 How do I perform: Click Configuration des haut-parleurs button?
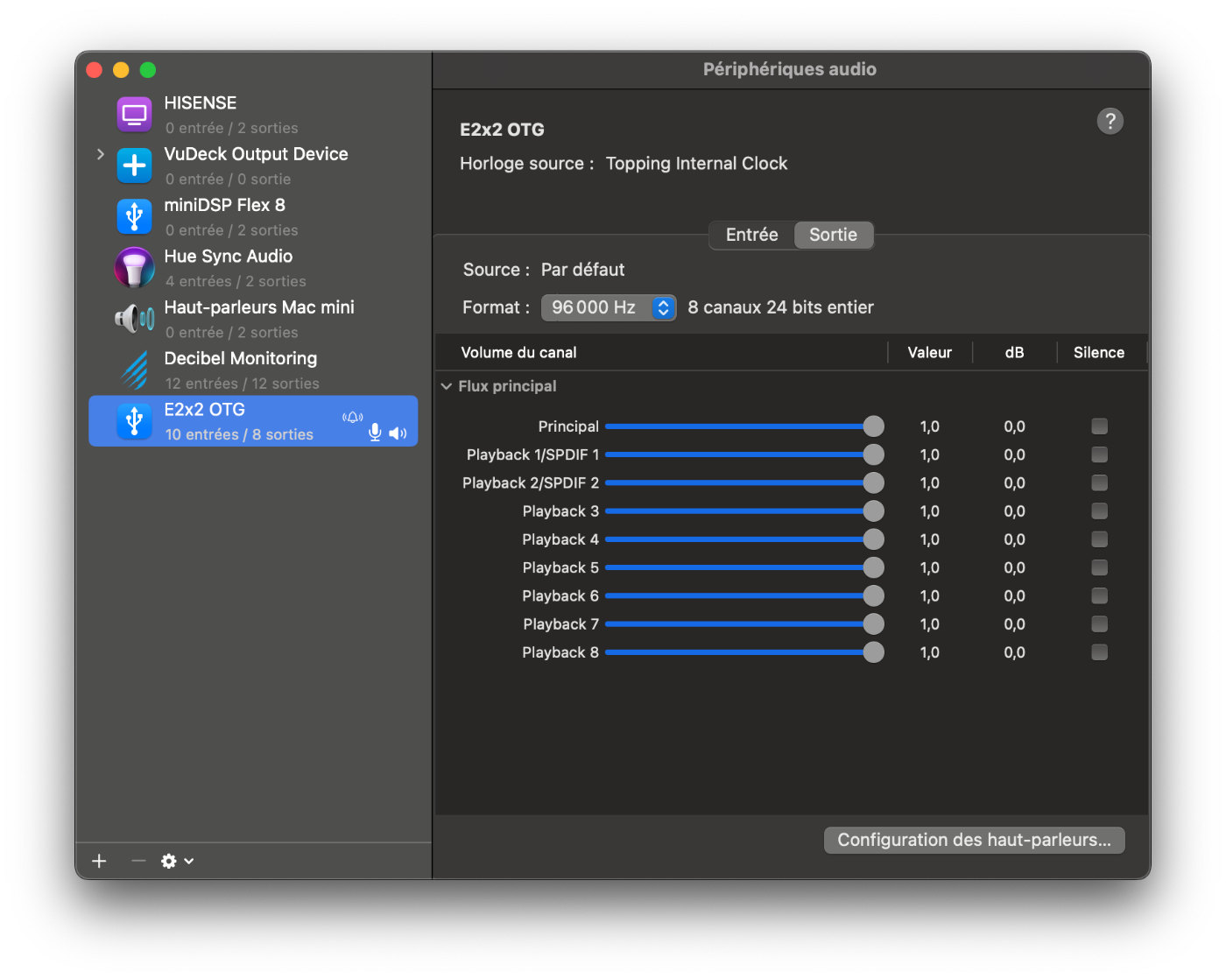click(974, 840)
